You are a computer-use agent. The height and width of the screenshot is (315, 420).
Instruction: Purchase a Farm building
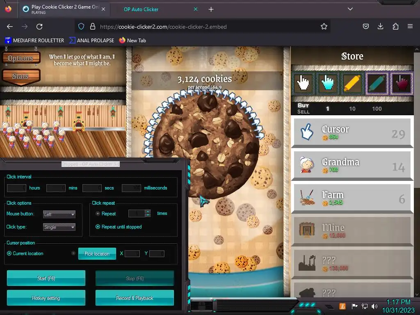click(x=352, y=198)
